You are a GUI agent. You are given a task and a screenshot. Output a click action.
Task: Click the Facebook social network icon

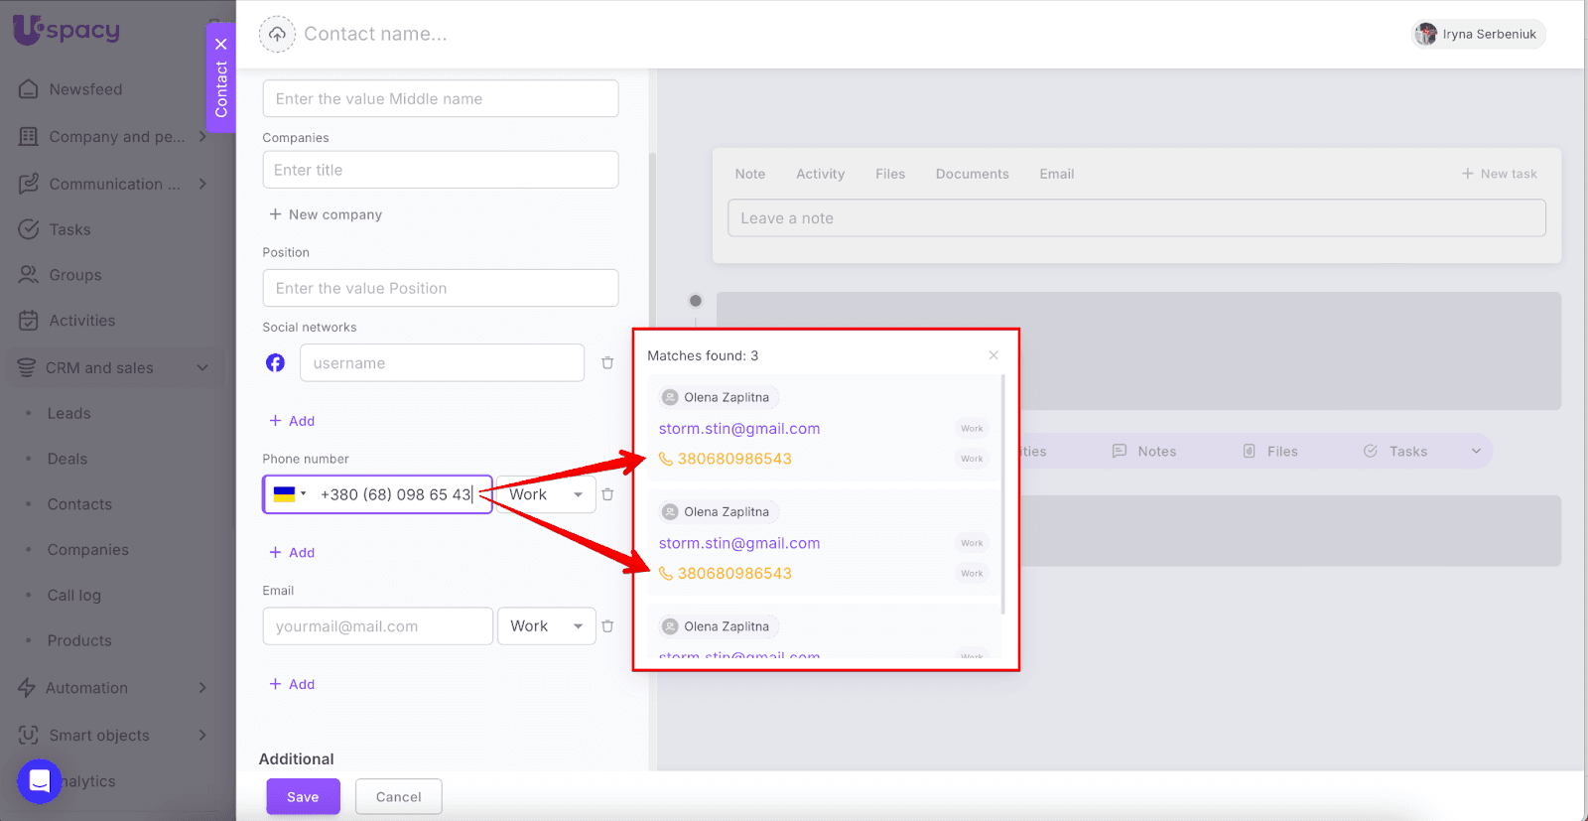[x=275, y=363]
